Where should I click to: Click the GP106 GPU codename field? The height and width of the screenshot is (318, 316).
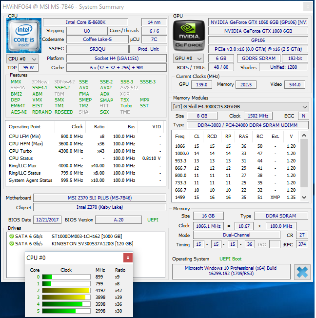pyautogui.click(x=258, y=40)
